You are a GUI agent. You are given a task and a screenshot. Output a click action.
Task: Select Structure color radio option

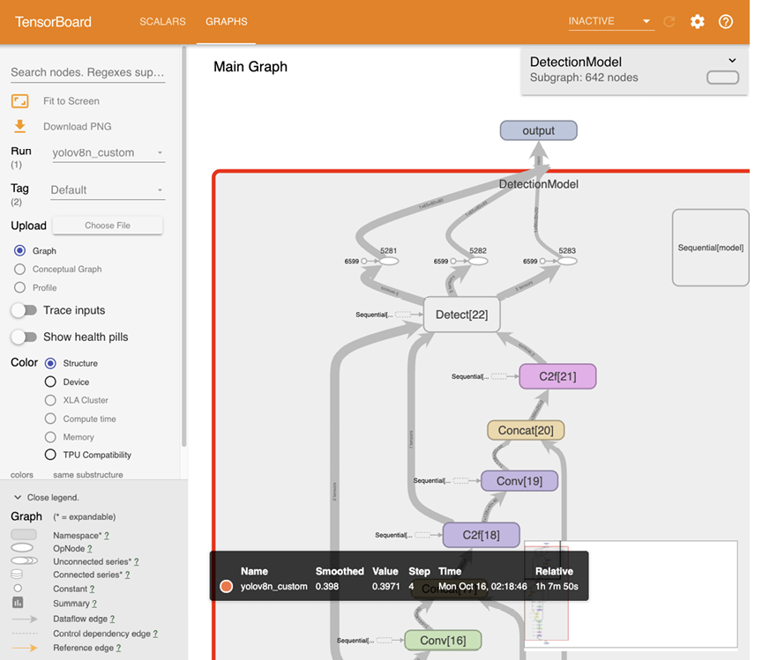(x=50, y=363)
